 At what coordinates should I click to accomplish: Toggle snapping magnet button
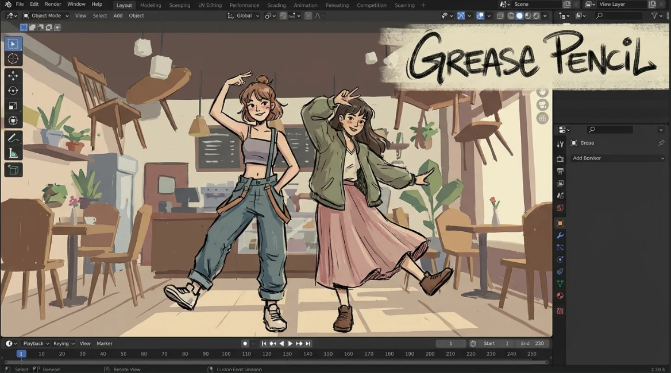[x=283, y=16]
